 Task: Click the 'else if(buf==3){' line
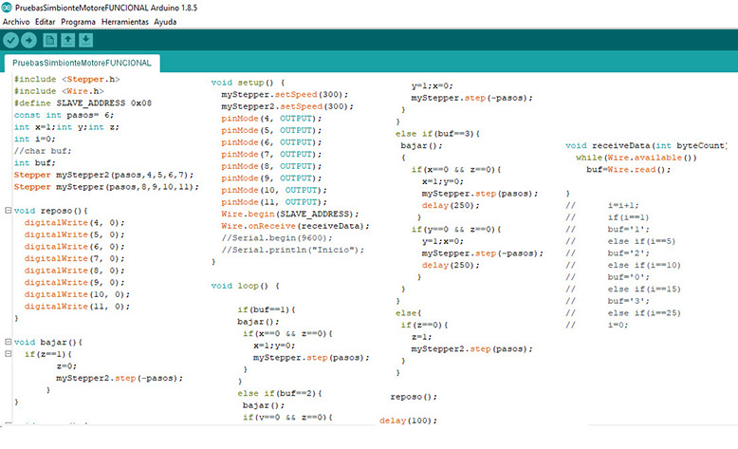pos(437,133)
